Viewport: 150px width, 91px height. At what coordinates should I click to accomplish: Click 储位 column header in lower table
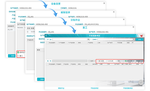[x=86, y=64]
